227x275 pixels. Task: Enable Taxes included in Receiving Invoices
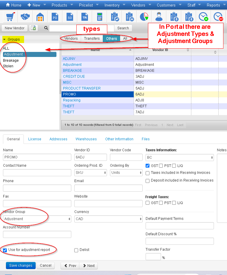click(x=148, y=173)
